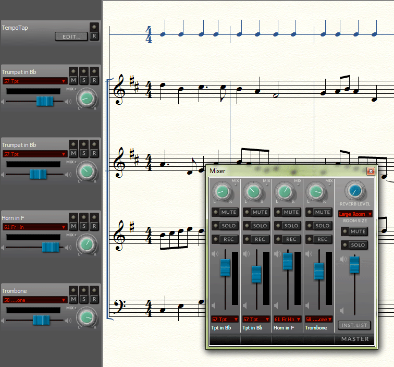Click the MASTER label in the Mixer
The width and height of the screenshot is (394, 367).
(354, 339)
